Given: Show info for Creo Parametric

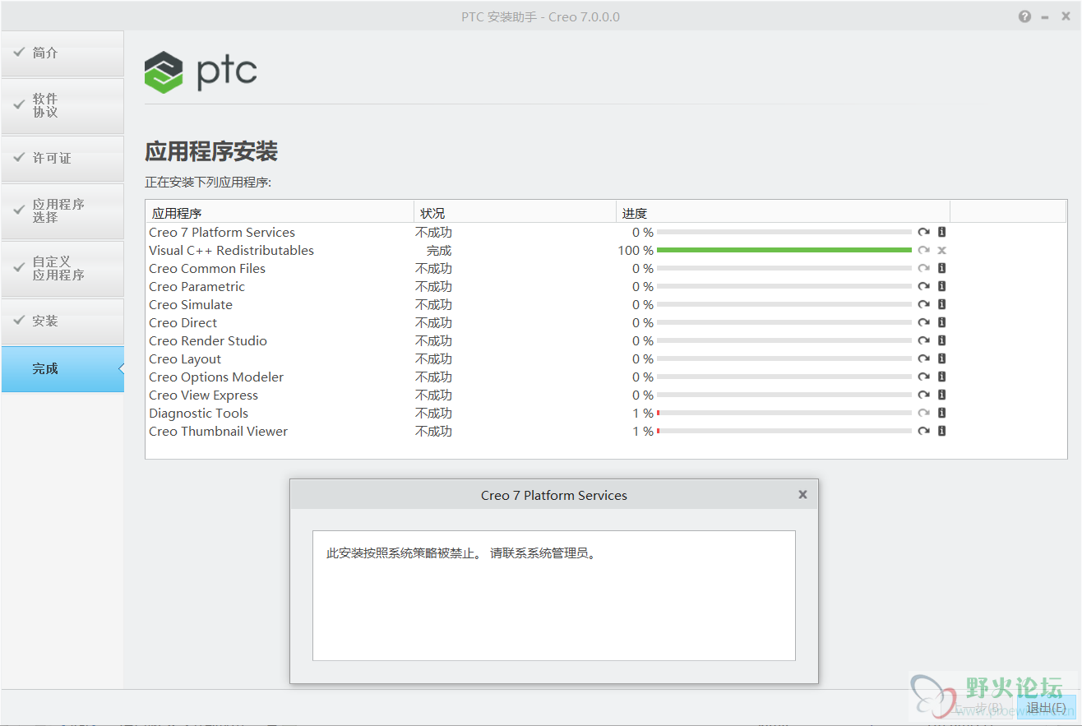Looking at the screenshot, I should 942,286.
